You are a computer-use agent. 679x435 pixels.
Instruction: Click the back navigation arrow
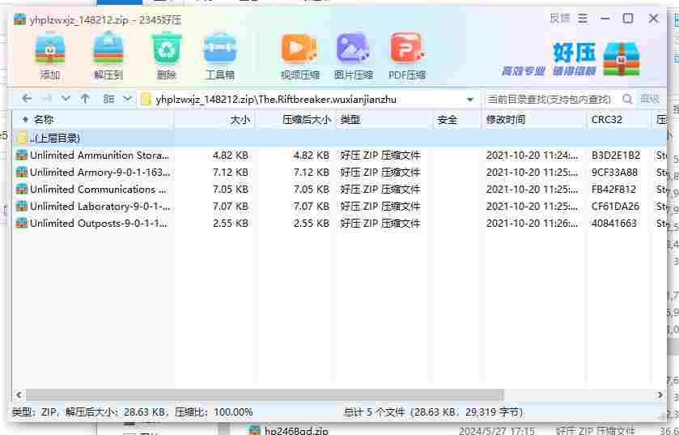pos(27,99)
